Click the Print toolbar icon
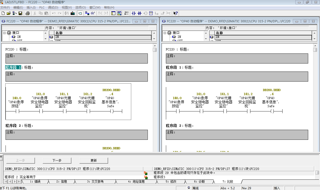 click(28, 13)
